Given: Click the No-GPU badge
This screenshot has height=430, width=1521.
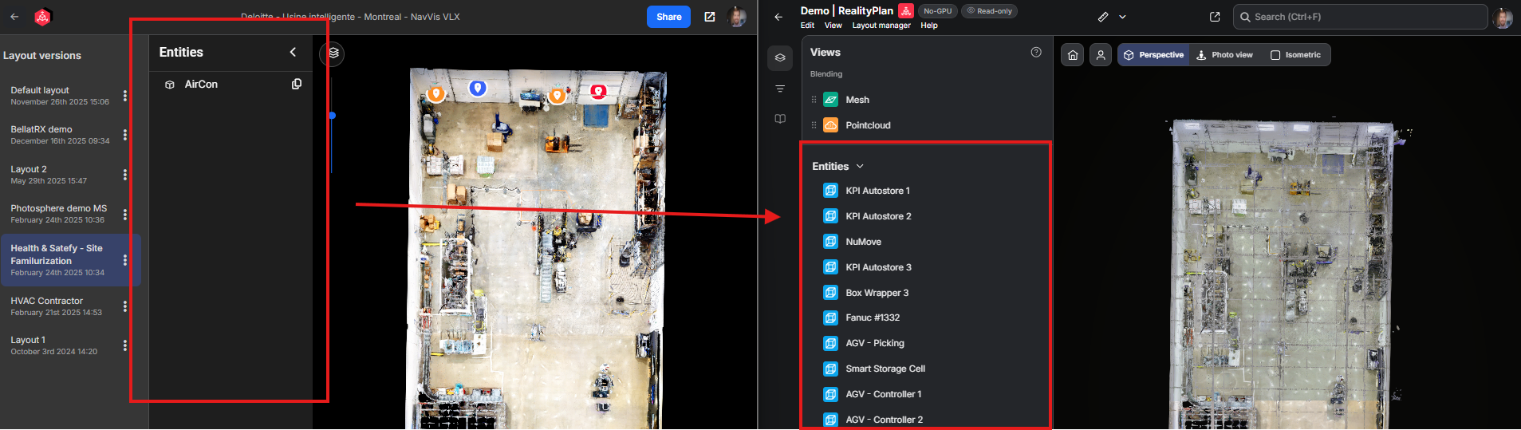Looking at the screenshot, I should point(937,11).
